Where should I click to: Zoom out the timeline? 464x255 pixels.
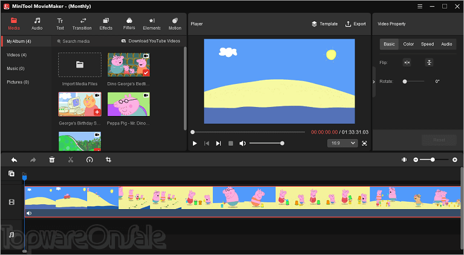(x=416, y=160)
